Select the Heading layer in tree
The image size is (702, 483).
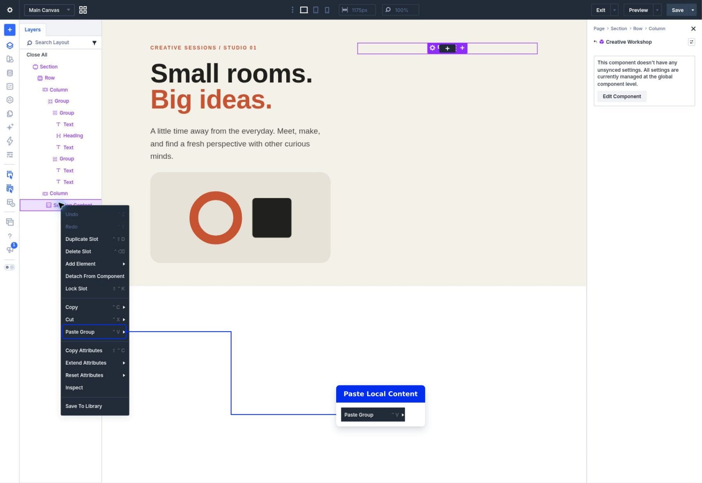coord(73,136)
